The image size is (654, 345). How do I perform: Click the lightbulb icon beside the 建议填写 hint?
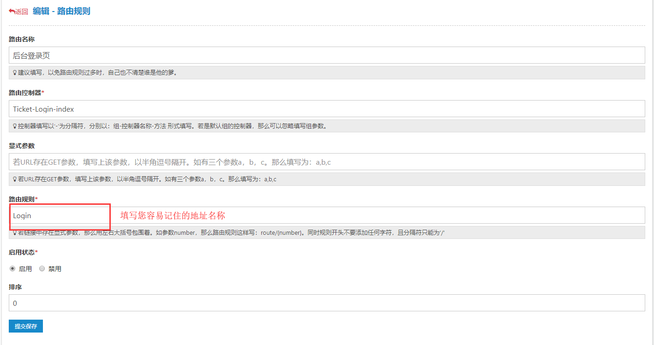click(x=15, y=73)
